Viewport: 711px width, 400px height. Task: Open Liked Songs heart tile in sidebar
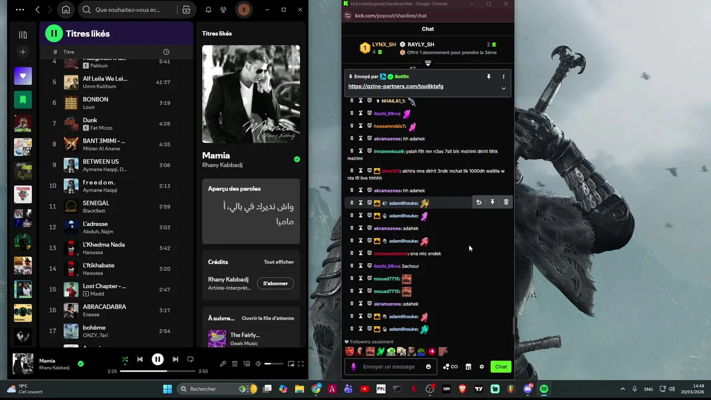(23, 76)
